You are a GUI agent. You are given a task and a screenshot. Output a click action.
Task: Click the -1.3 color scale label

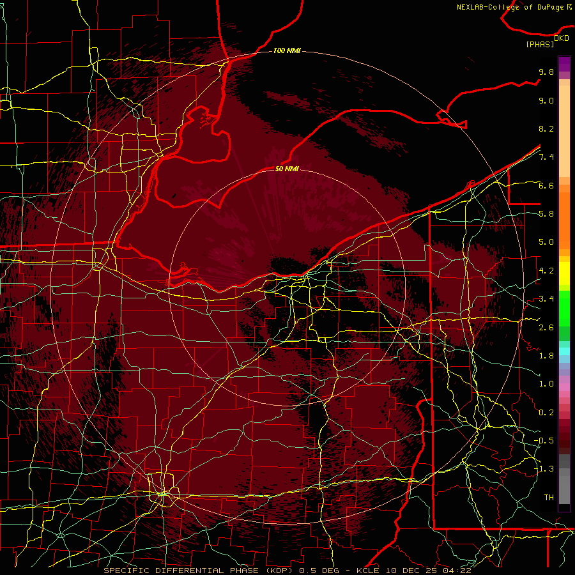coord(544,469)
